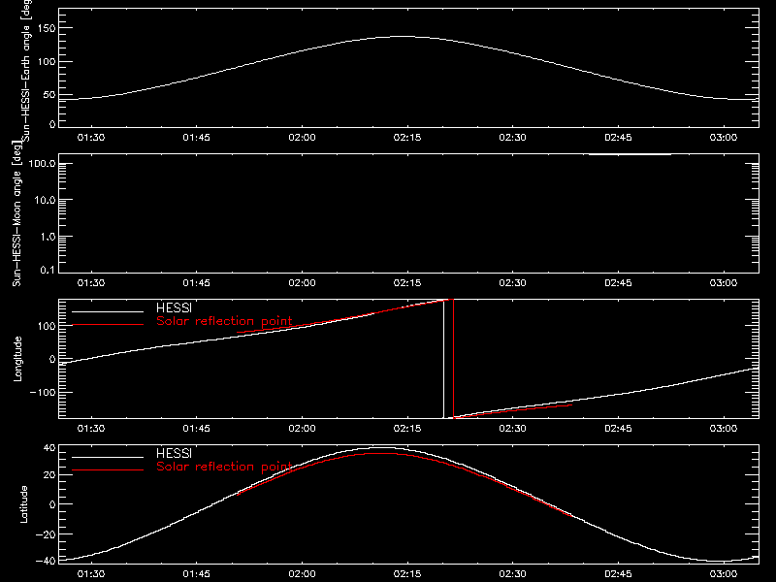Click Solar reflection point legend in Latitude plot
The width and height of the screenshot is (776, 582).
224,467
